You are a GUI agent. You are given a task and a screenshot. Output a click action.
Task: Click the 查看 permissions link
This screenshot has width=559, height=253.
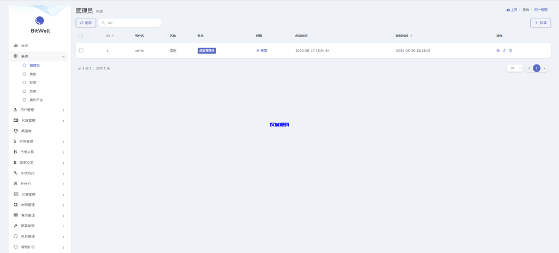pos(262,50)
